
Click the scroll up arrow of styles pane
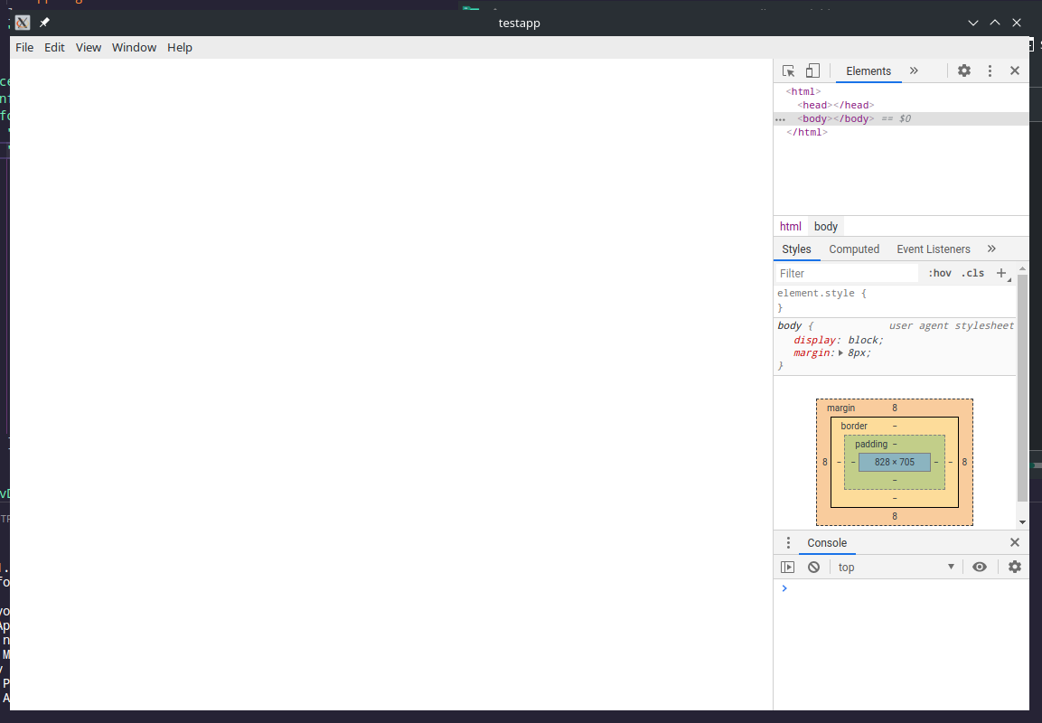tap(1022, 268)
